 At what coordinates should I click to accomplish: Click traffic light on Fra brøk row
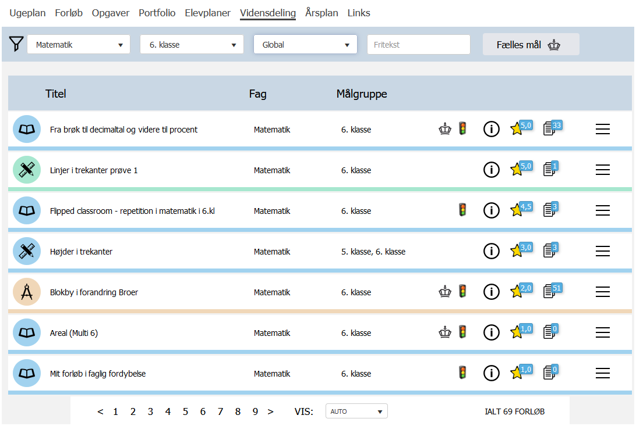[x=462, y=128]
